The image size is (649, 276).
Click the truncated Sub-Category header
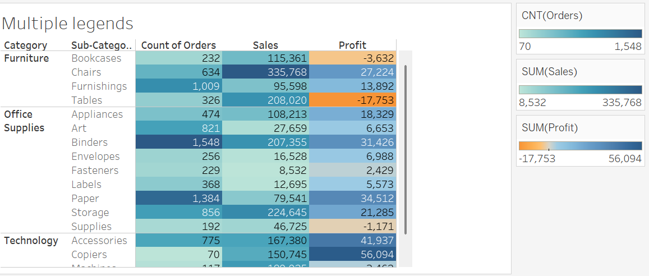101,45
